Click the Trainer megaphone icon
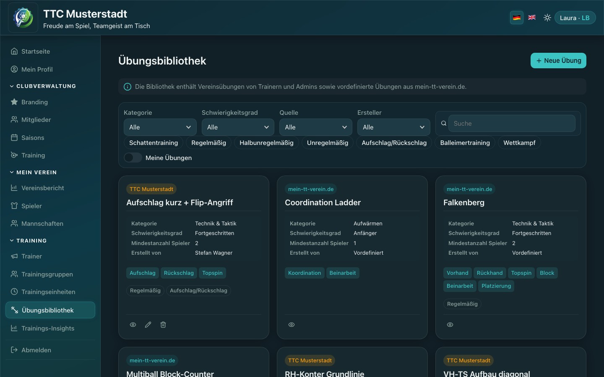The width and height of the screenshot is (604, 377). 14,256
